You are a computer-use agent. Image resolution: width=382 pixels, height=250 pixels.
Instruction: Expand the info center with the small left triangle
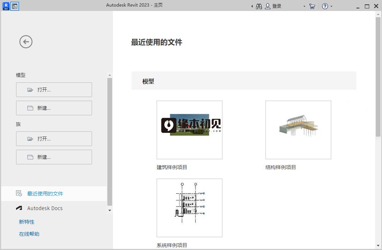pos(252,6)
